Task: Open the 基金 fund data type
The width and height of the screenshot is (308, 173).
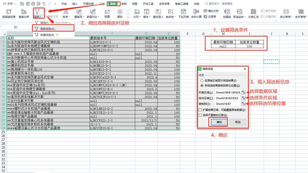Action: click(120, 14)
